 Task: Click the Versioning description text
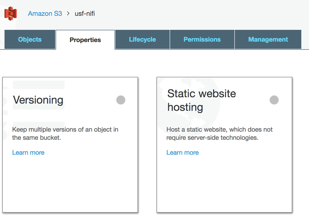point(65,133)
